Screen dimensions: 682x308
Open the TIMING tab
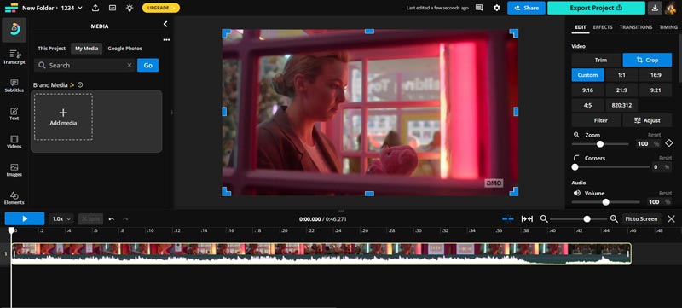(668, 27)
